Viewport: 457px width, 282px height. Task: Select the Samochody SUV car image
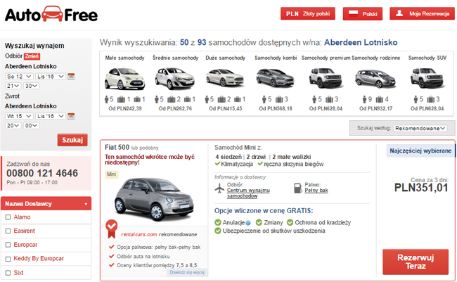(x=427, y=78)
